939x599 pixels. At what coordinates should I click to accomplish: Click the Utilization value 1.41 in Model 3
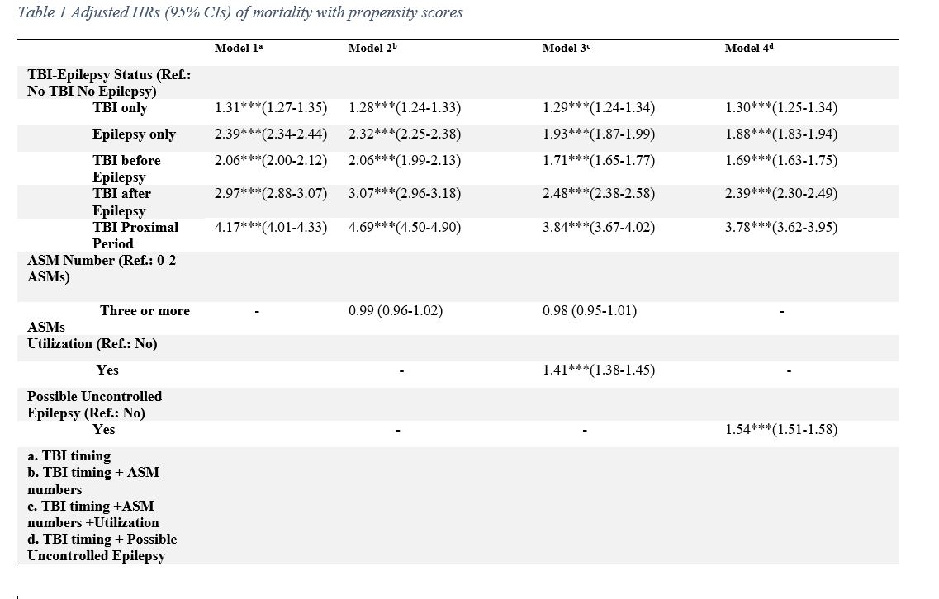click(x=599, y=370)
